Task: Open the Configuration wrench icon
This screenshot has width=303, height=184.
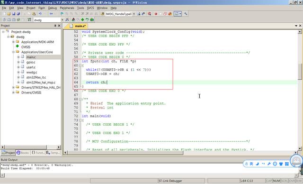Action: coord(186,14)
